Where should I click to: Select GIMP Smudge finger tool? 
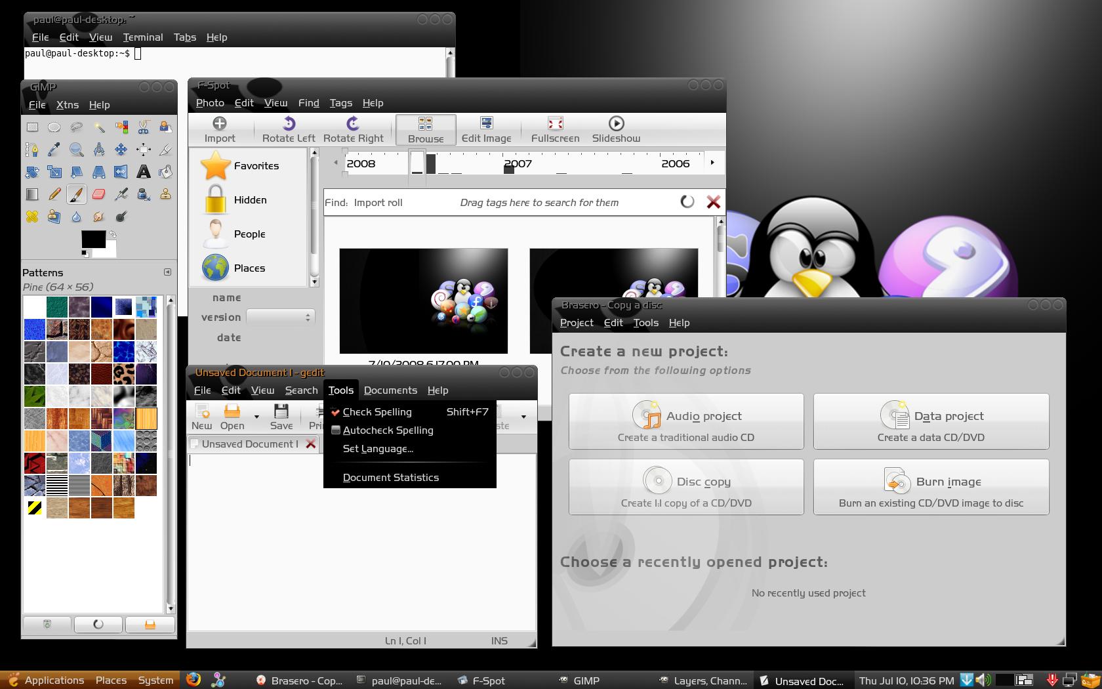(99, 217)
